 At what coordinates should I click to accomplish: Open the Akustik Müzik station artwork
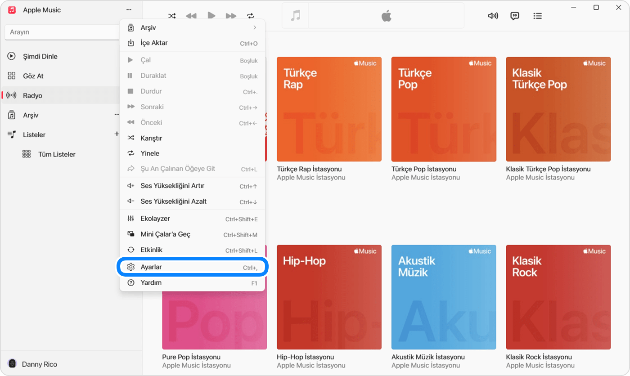pyautogui.click(x=444, y=297)
